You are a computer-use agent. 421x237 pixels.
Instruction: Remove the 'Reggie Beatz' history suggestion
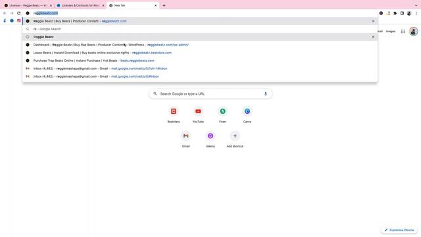pyautogui.click(x=373, y=37)
